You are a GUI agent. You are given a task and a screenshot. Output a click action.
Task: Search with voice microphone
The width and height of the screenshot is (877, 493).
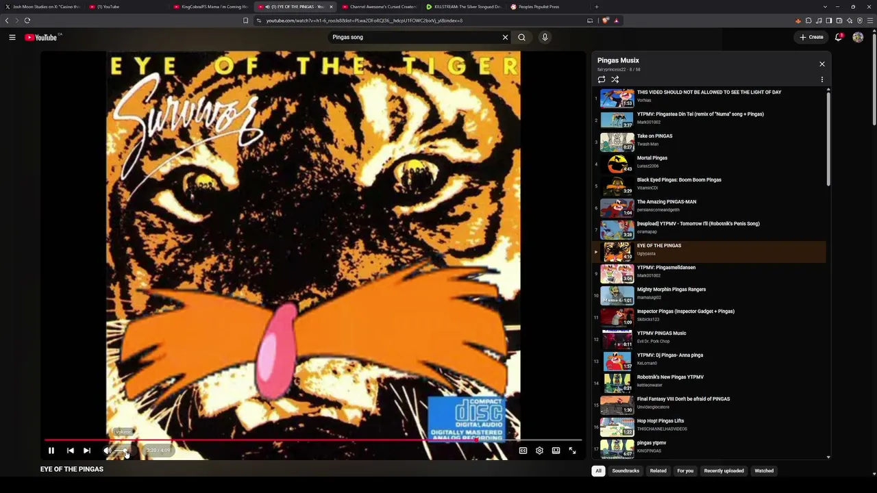545,37
